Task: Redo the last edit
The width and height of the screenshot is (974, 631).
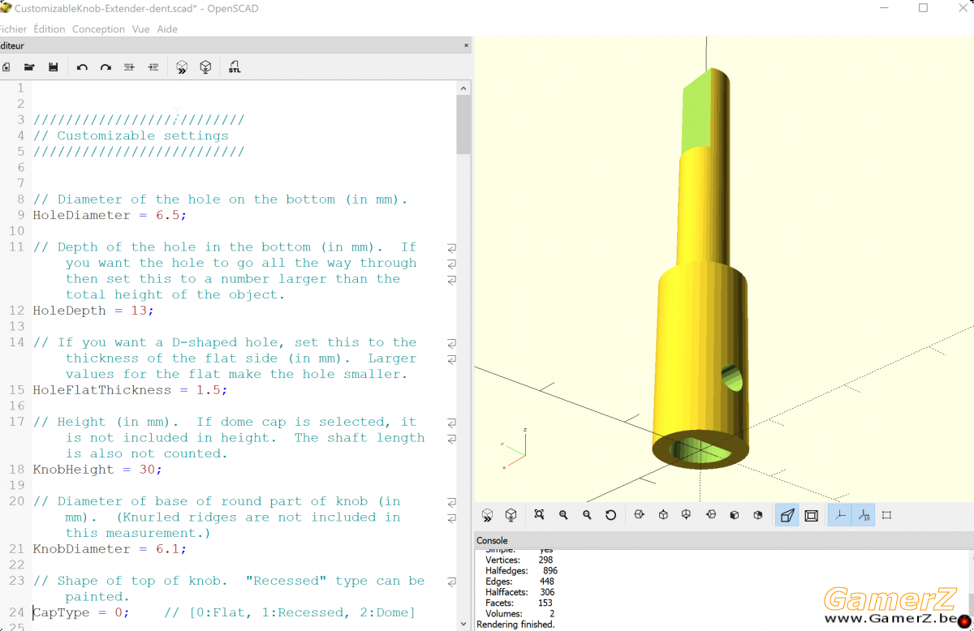Action: tap(106, 67)
